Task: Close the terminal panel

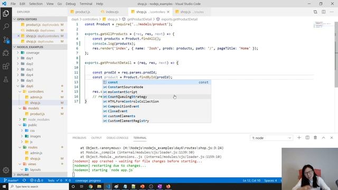Action: click(332, 138)
